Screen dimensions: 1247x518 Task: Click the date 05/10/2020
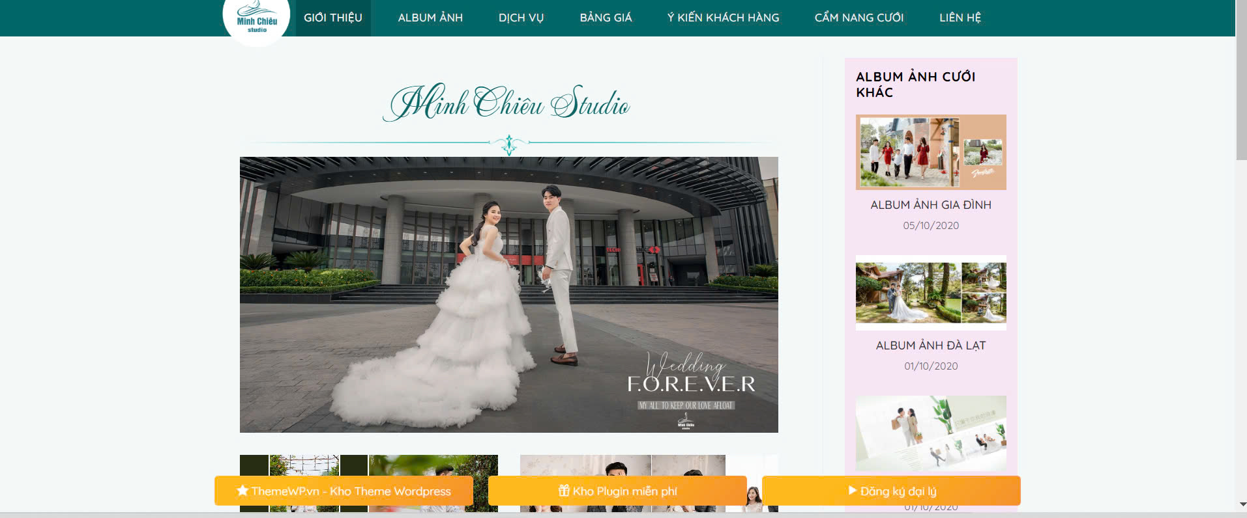tap(931, 226)
